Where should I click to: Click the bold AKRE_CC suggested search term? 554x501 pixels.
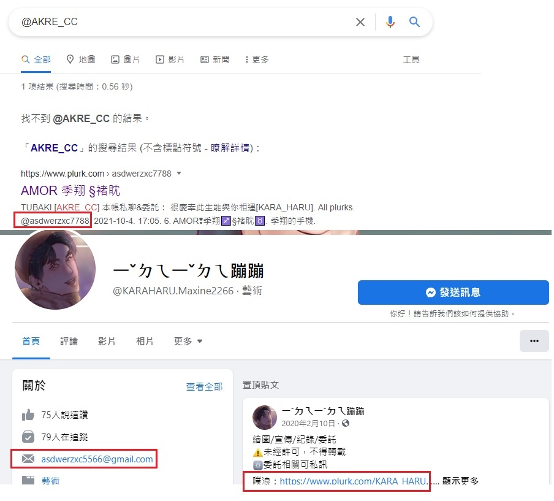[x=54, y=148]
